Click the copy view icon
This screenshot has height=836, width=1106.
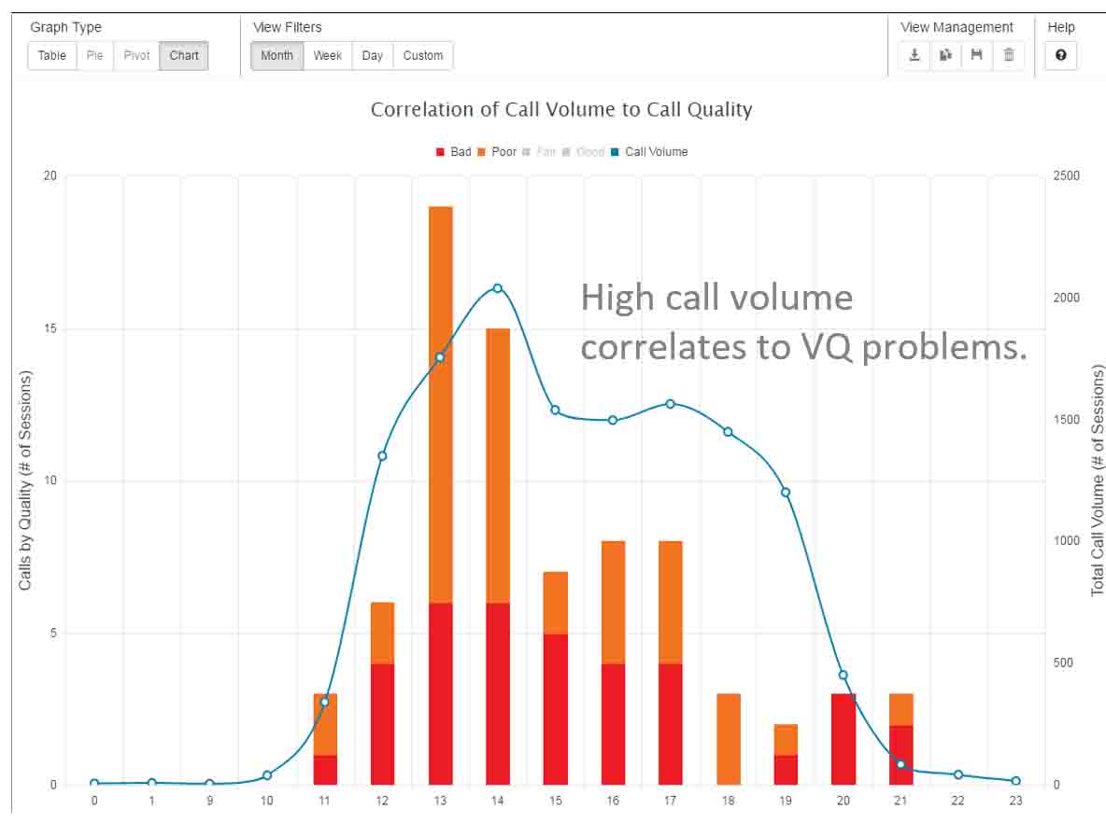pos(945,55)
